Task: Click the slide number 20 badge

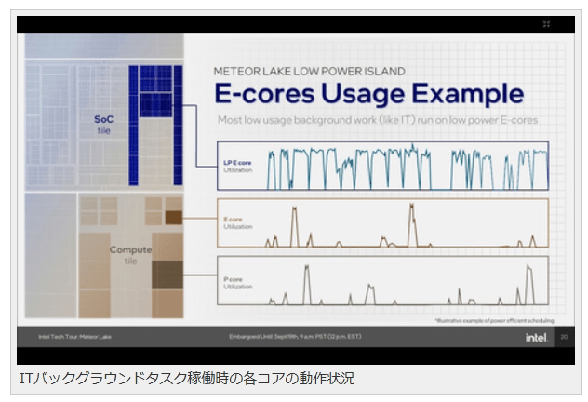Action: click(563, 337)
